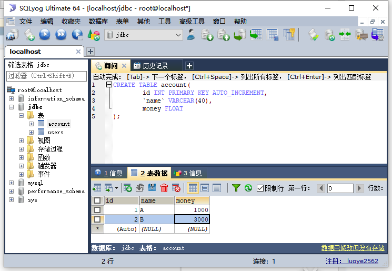Screen dimensions: 392x271
Task: Select the sys database
Action: (x=32, y=200)
